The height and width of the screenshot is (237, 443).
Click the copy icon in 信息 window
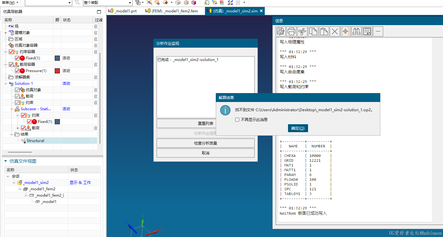coord(313,31)
